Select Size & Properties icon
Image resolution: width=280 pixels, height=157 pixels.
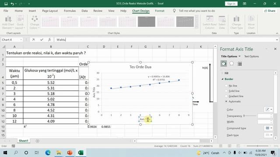(240, 64)
